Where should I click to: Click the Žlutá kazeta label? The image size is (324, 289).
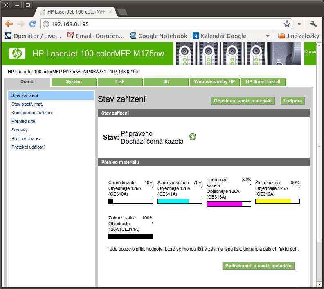[268, 183]
